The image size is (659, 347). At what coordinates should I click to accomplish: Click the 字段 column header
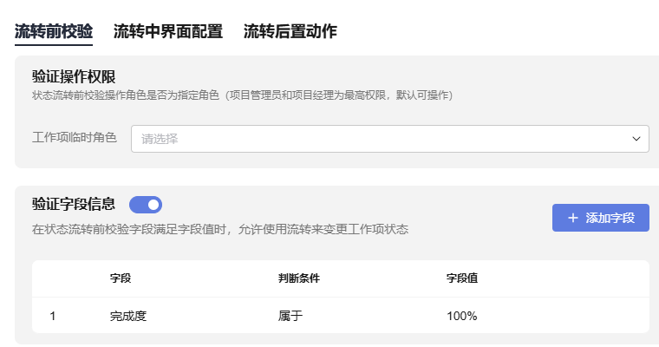coord(121,278)
